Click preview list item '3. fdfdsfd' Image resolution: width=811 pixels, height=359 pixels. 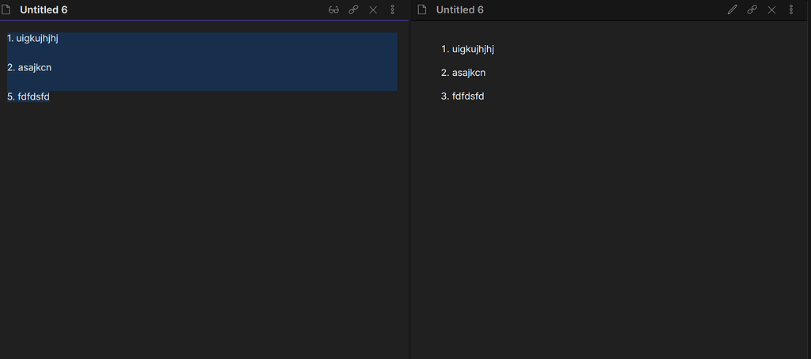(463, 96)
